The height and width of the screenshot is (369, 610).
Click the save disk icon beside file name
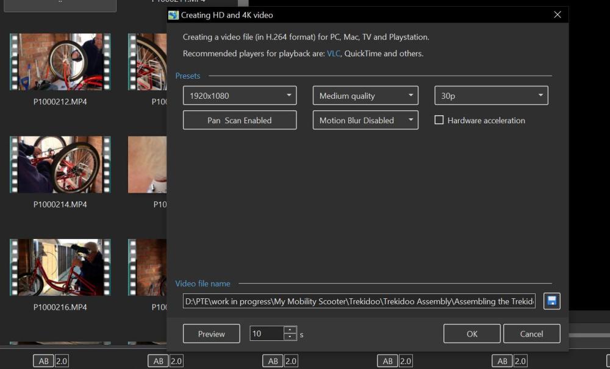point(551,301)
